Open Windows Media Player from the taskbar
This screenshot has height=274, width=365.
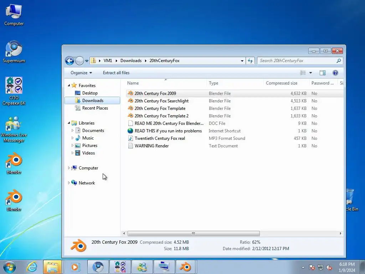pyautogui.click(x=75, y=267)
